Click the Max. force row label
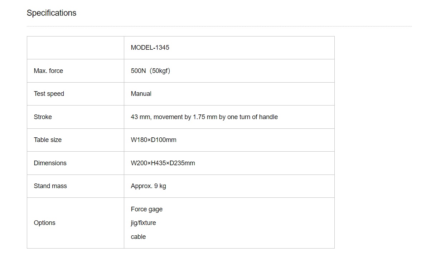The height and width of the screenshot is (265, 445). coord(48,71)
